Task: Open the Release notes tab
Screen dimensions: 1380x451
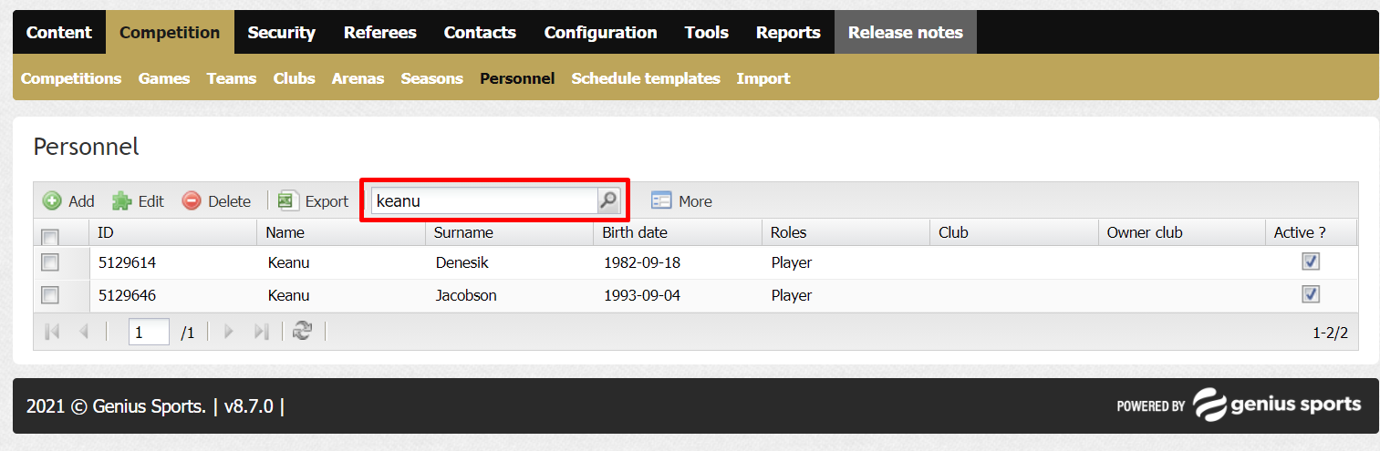Action: (x=906, y=32)
